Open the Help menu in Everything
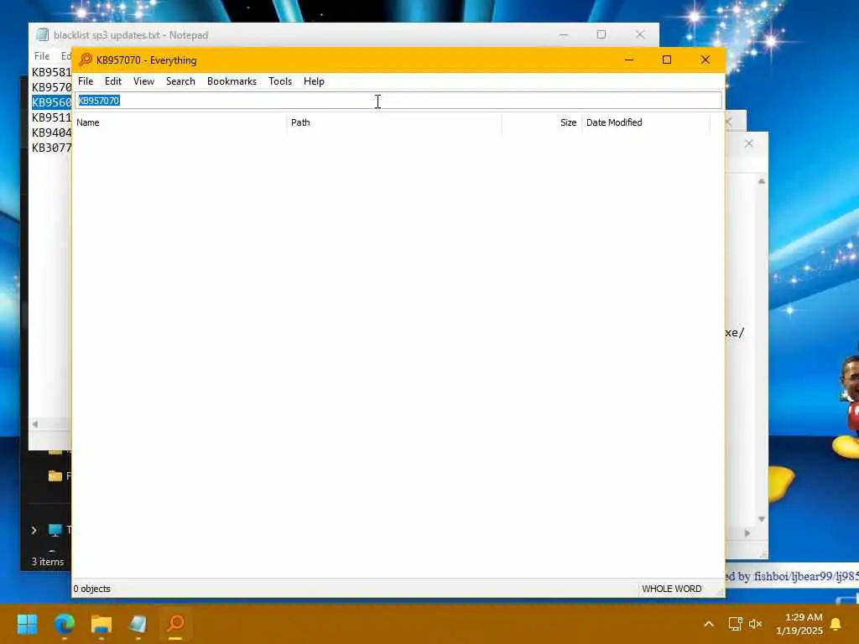Screen dimensions: 859x644 click(314, 81)
